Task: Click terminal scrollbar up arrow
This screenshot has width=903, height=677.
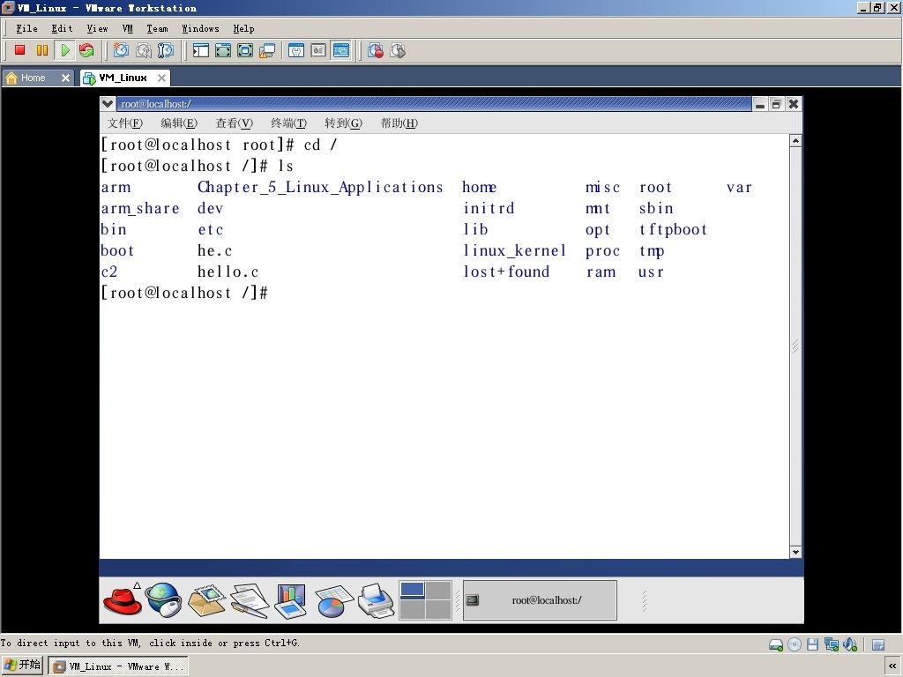Action: pyautogui.click(x=795, y=141)
